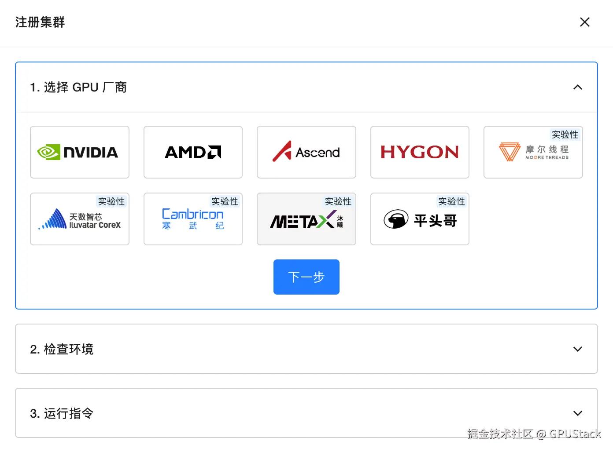Click the 下一步 button
Viewport: 613px width, 452px height.
tap(306, 277)
